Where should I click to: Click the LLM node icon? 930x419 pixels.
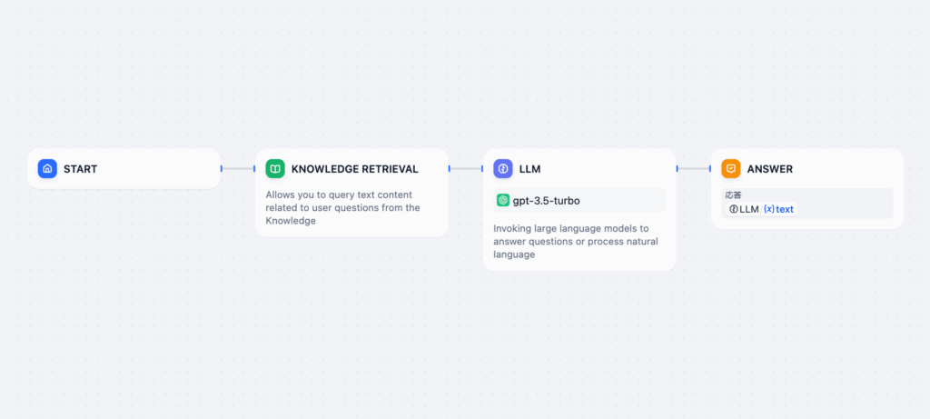503,169
